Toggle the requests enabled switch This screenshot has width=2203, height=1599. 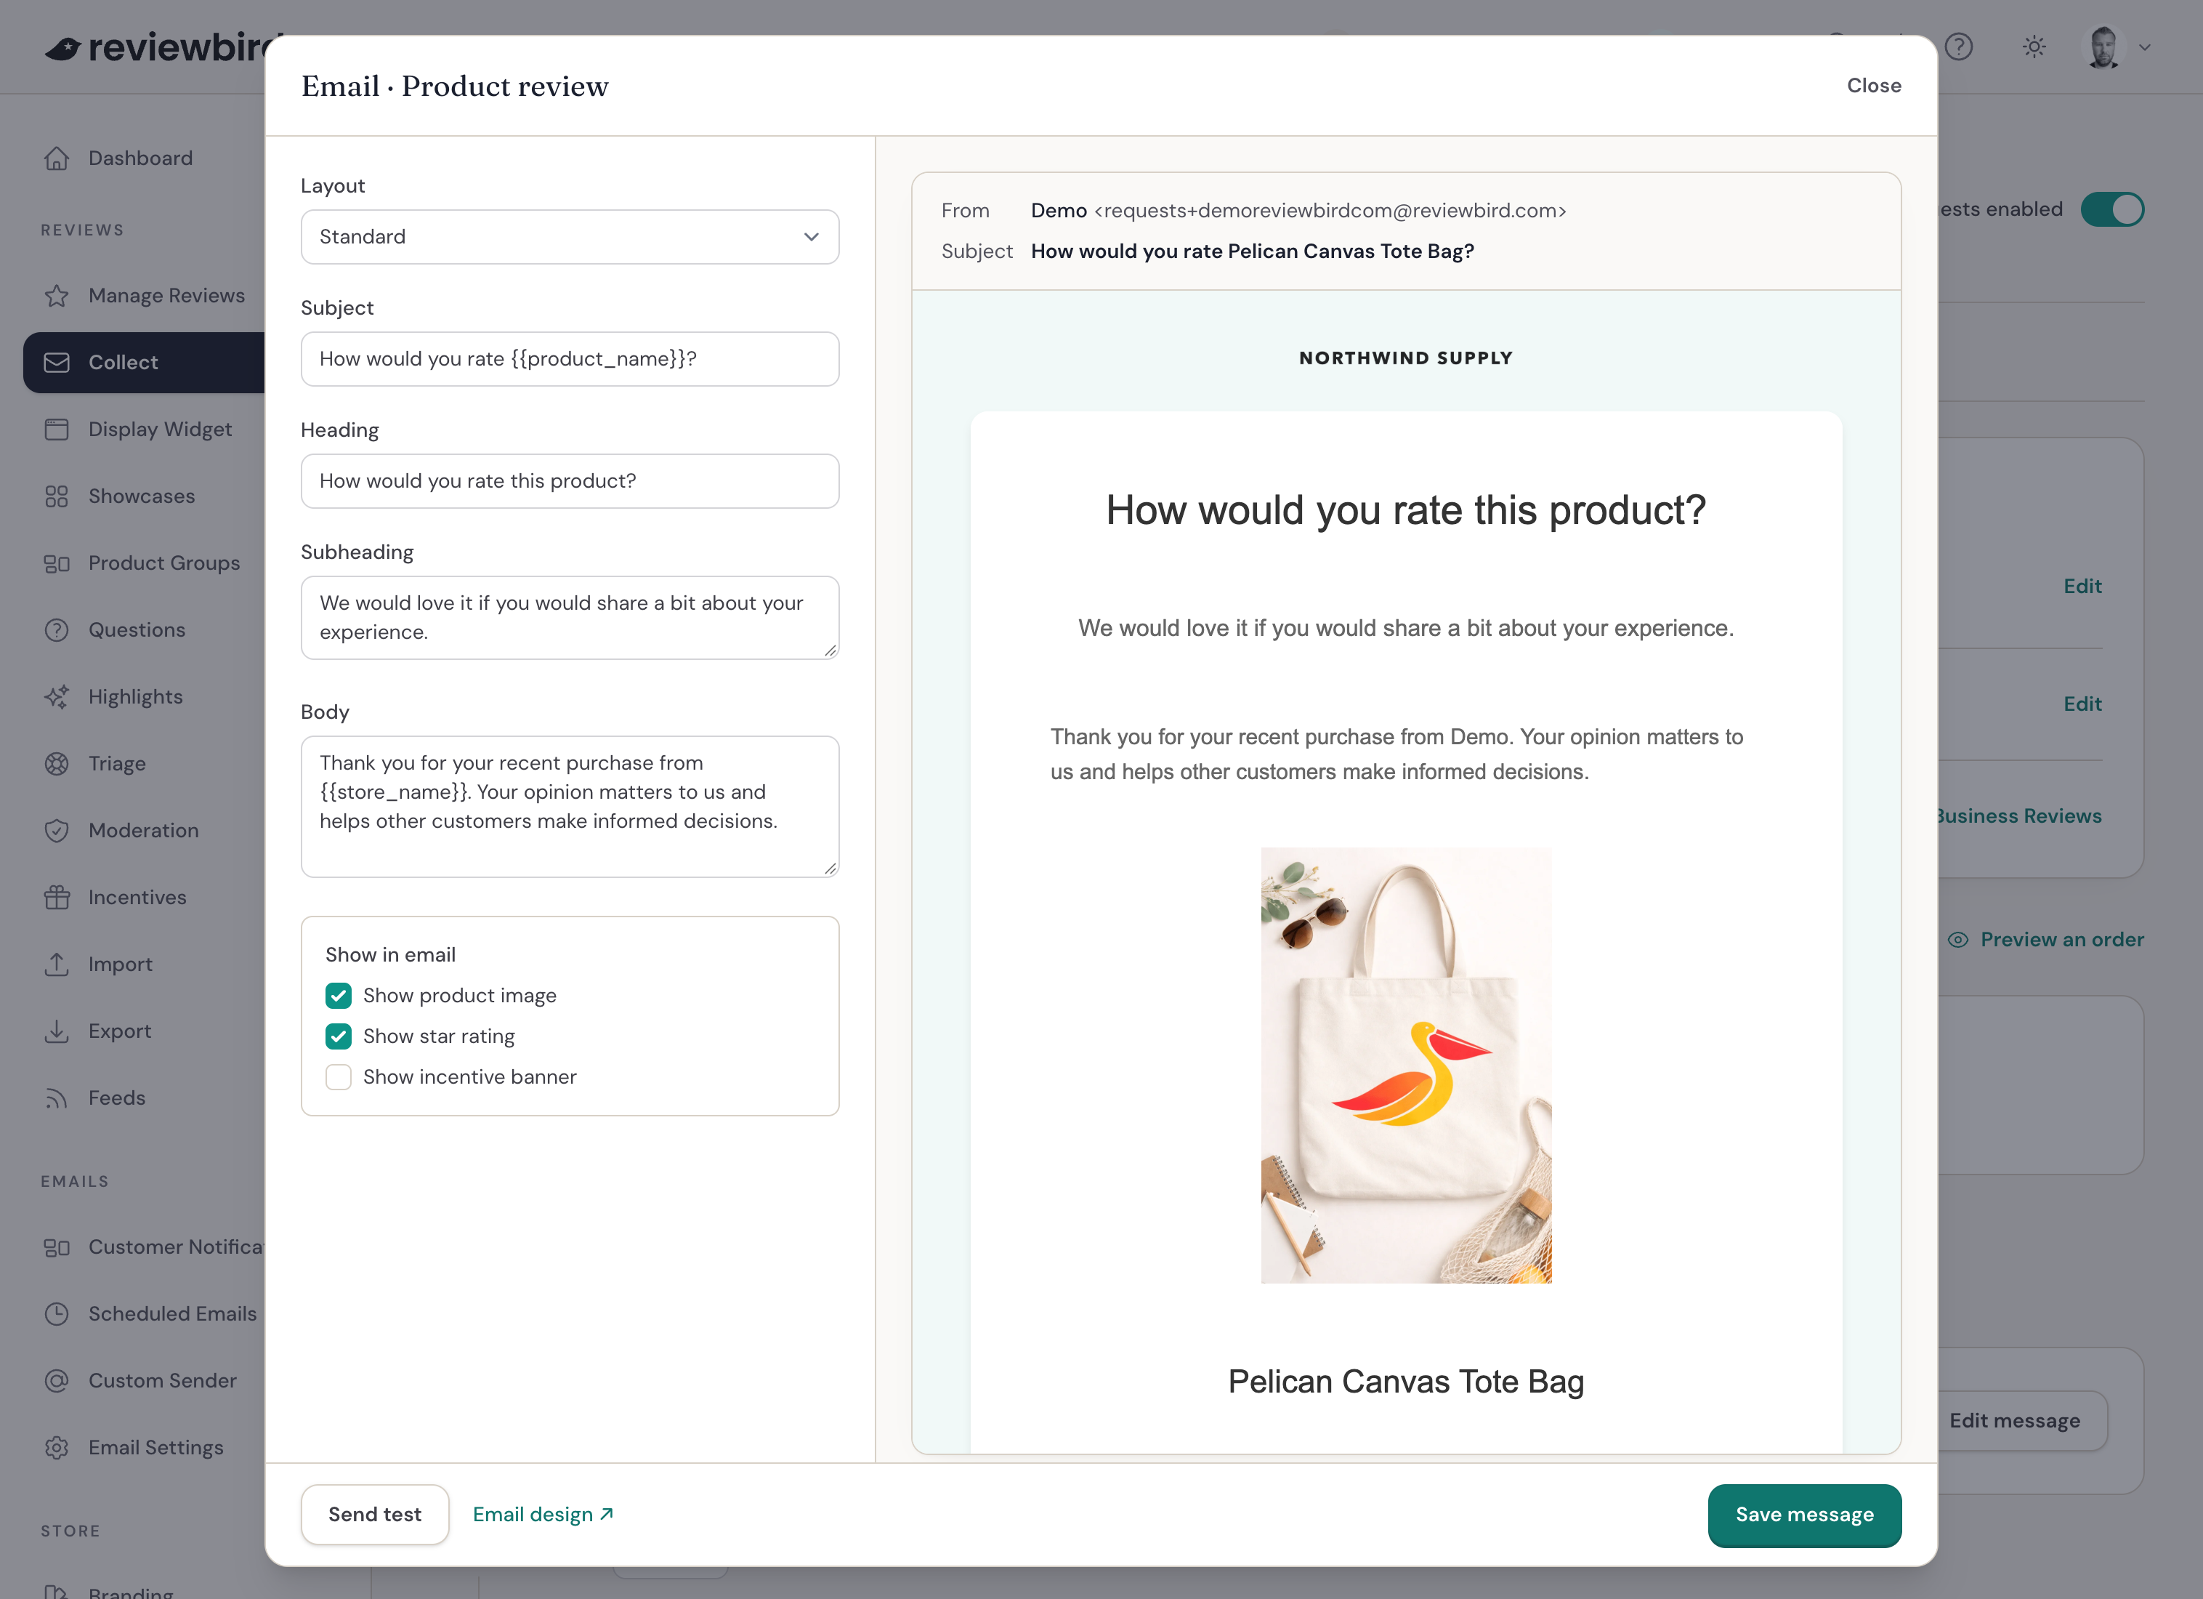[x=2113, y=209]
